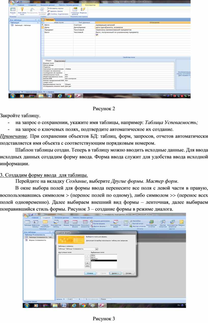Image resolution: width=208 pixels, height=323 pixels.
Task: Switch to Главная tab in Рисунок 2 window
Action: (x=21, y=5)
